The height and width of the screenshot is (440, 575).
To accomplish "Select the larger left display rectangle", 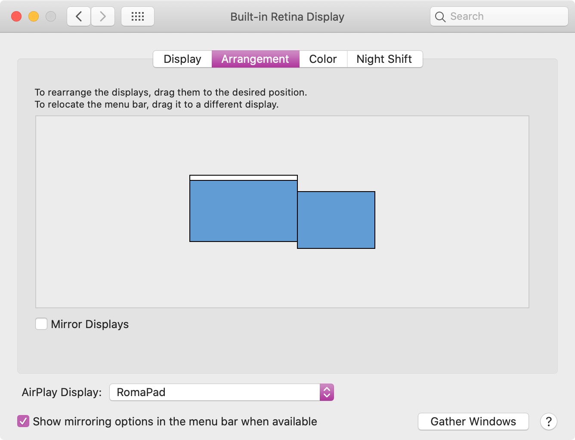I will pyautogui.click(x=244, y=211).
